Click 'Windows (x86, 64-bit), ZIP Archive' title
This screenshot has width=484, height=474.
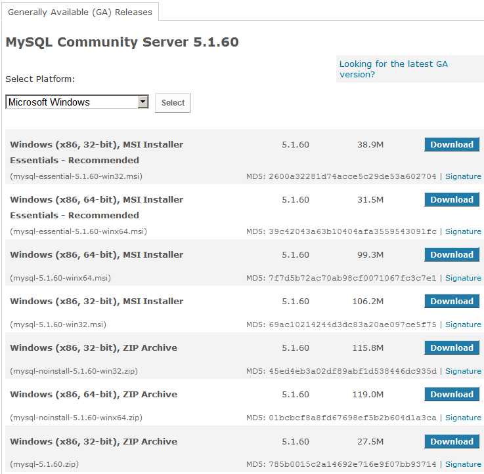point(93,395)
